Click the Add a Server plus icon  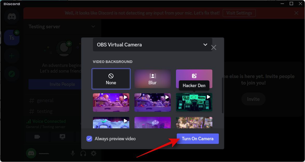coord(12,56)
